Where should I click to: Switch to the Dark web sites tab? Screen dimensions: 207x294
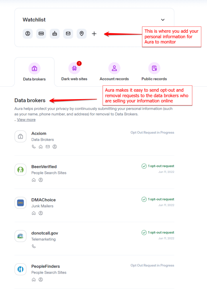click(74, 71)
